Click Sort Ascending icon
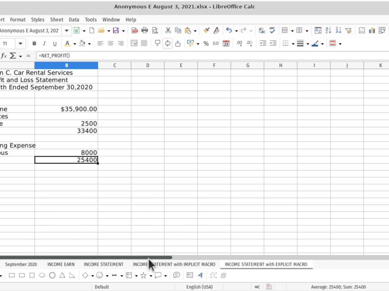 [x=328, y=31]
